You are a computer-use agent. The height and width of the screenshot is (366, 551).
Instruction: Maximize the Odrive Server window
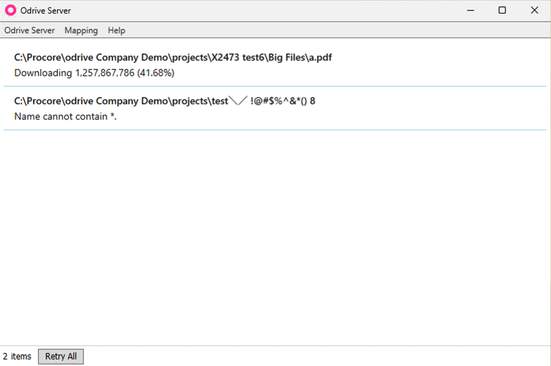click(x=502, y=11)
